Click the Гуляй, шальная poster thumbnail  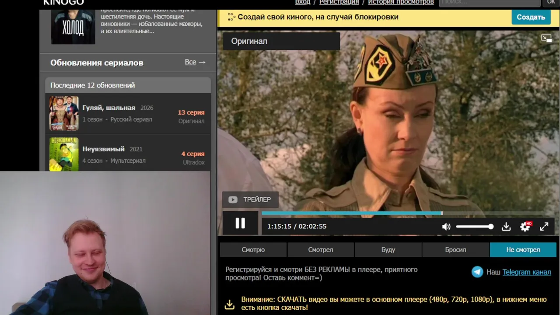[64, 113]
